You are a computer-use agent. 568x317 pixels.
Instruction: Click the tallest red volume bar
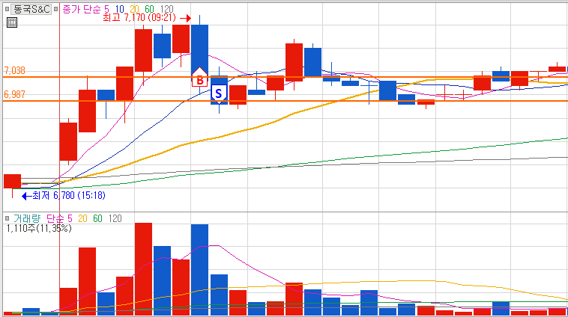[143, 269]
